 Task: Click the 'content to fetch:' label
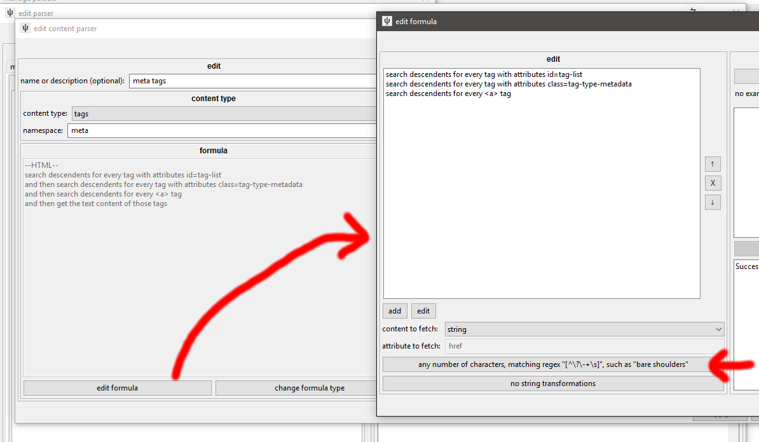(x=410, y=329)
